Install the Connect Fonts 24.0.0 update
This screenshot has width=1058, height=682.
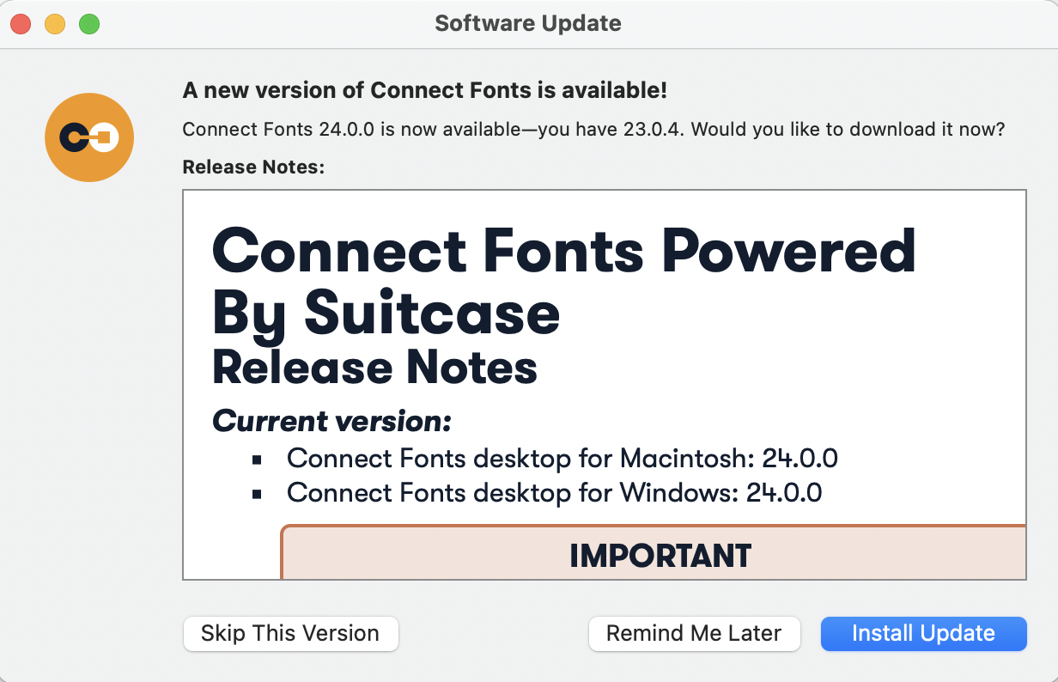click(x=923, y=634)
